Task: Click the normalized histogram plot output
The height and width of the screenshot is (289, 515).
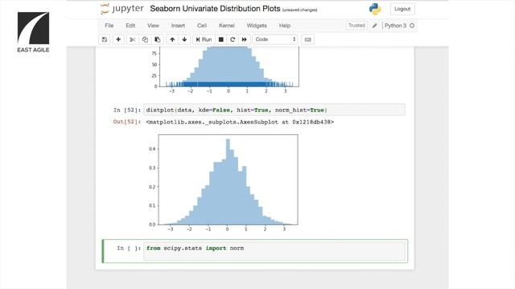Action: tap(223, 182)
